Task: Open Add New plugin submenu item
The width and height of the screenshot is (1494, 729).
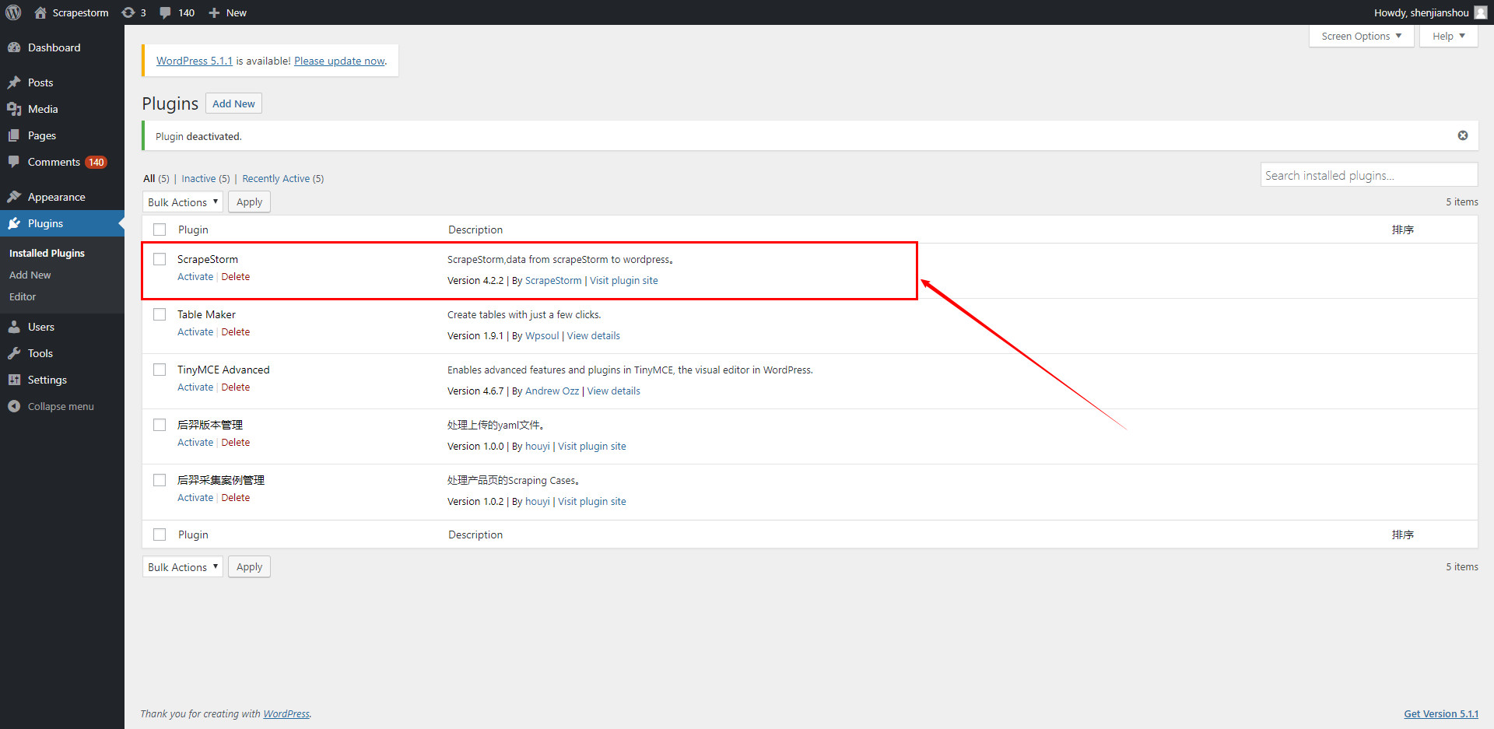Action: coord(30,275)
